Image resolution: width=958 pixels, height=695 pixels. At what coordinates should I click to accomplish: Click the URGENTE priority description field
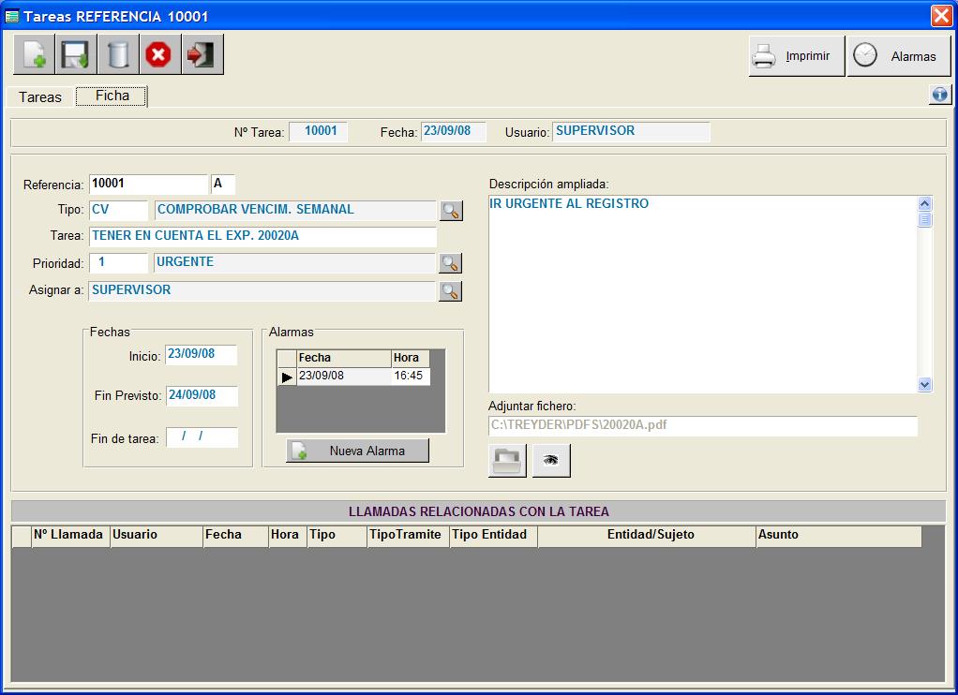pyautogui.click(x=295, y=262)
